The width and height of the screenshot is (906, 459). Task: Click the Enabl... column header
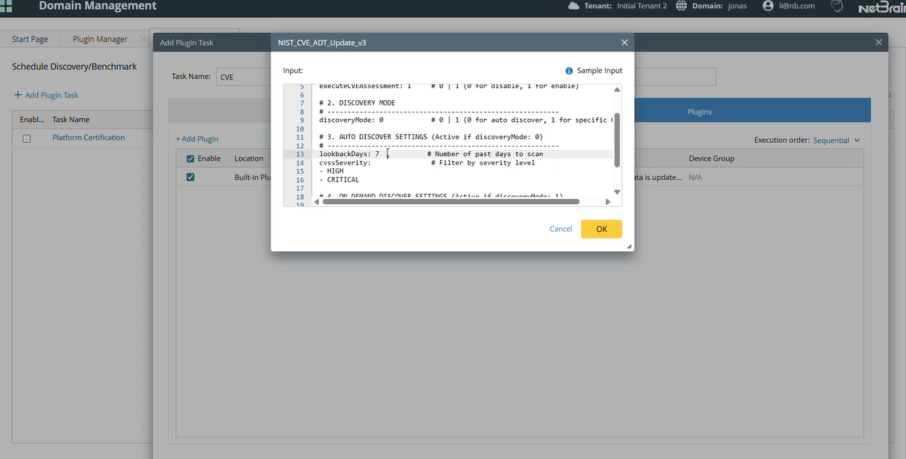(32, 120)
